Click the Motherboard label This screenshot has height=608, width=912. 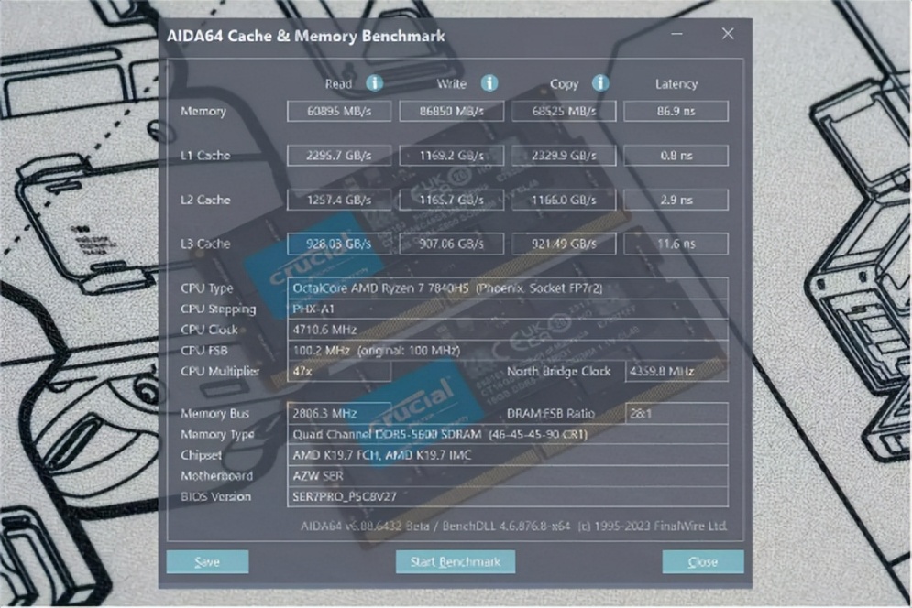(216, 475)
